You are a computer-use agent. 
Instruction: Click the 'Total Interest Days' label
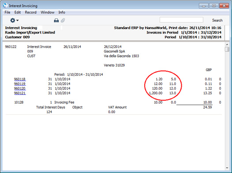(x=51, y=107)
